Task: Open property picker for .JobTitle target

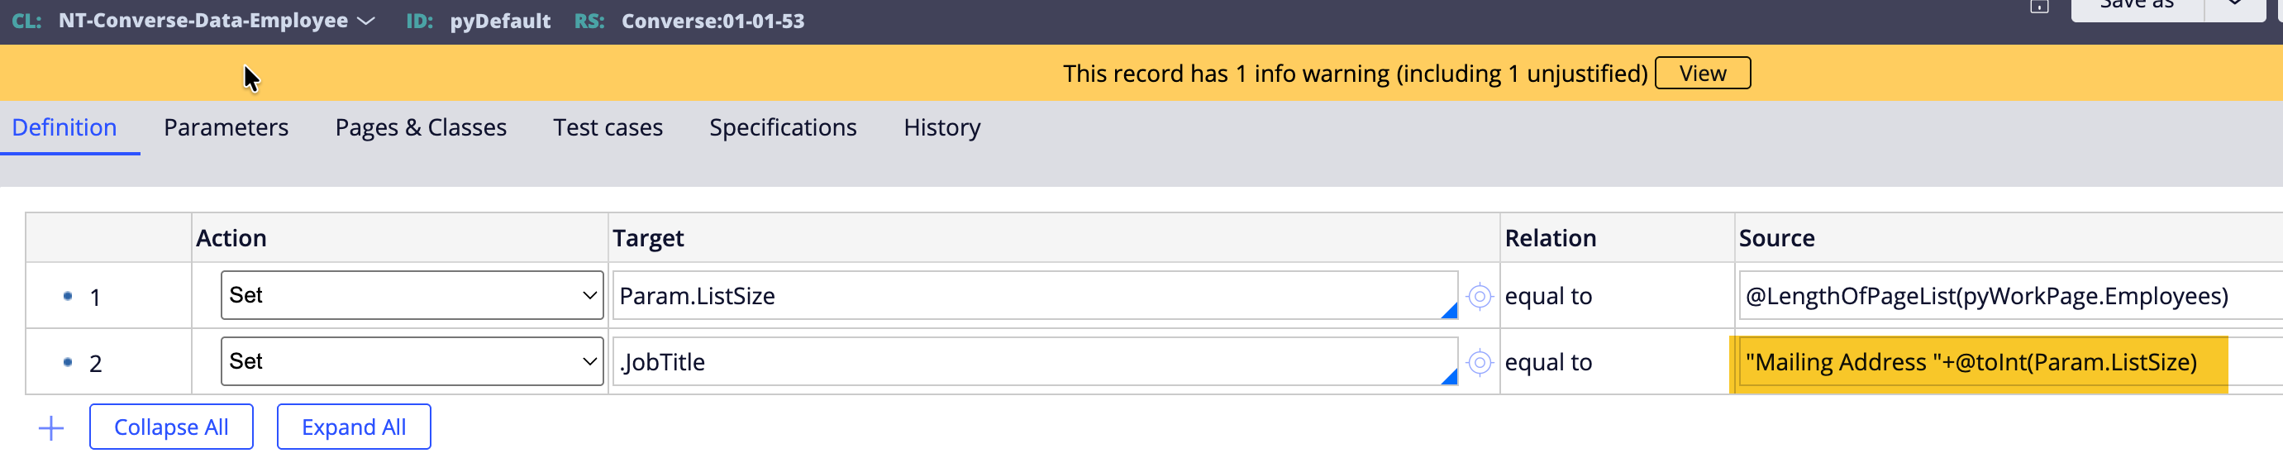Action: 1480,362
